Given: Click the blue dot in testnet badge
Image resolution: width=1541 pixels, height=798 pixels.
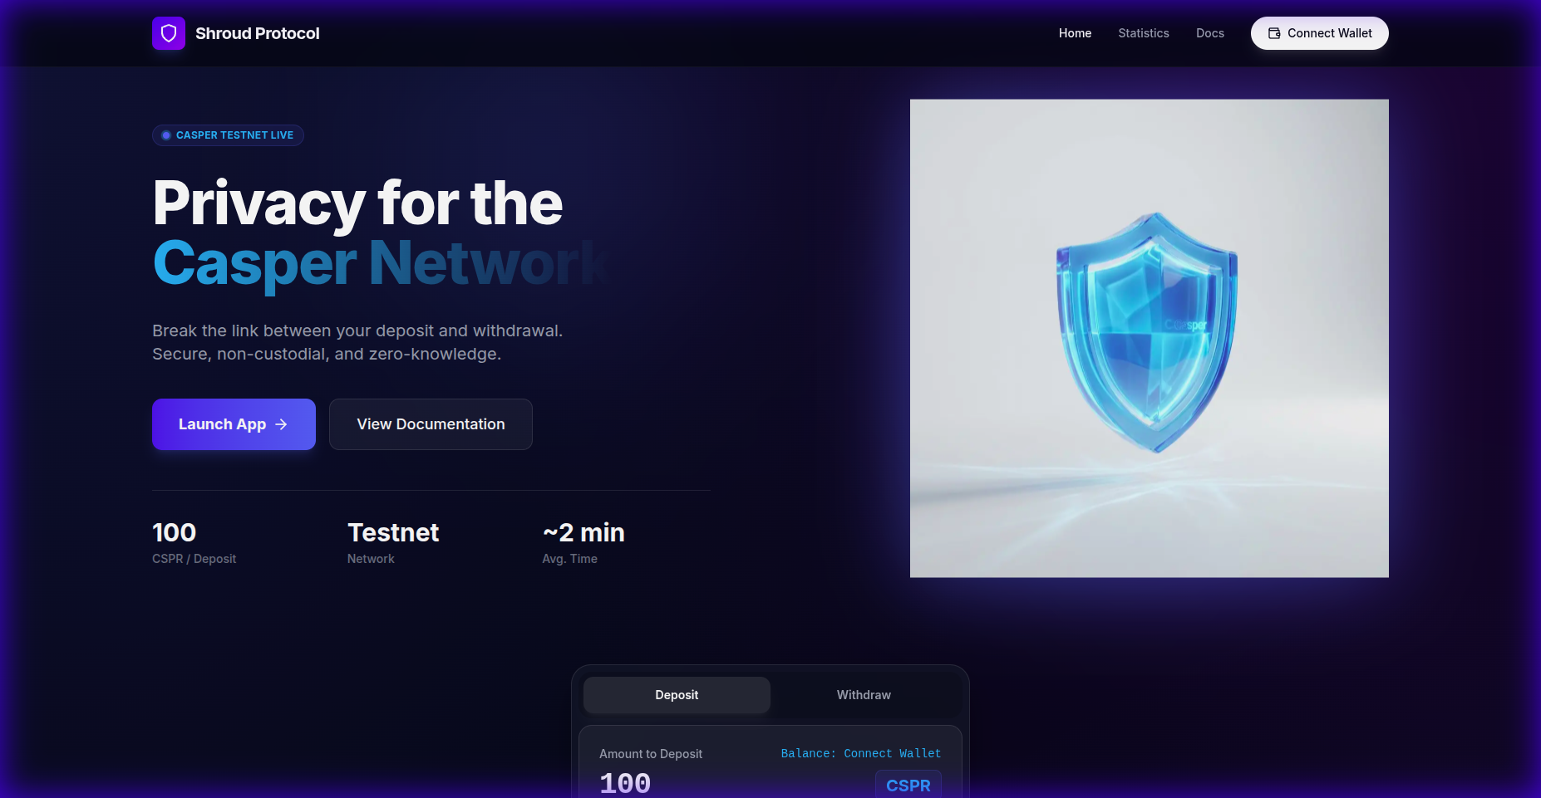Looking at the screenshot, I should pyautogui.click(x=166, y=135).
